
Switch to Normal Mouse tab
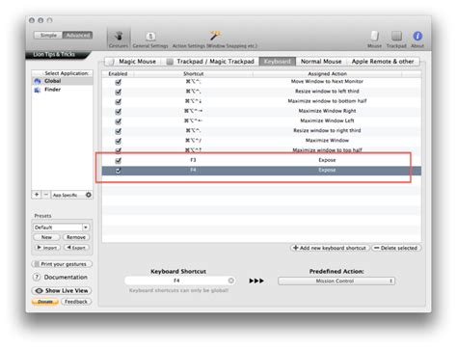[321, 62]
